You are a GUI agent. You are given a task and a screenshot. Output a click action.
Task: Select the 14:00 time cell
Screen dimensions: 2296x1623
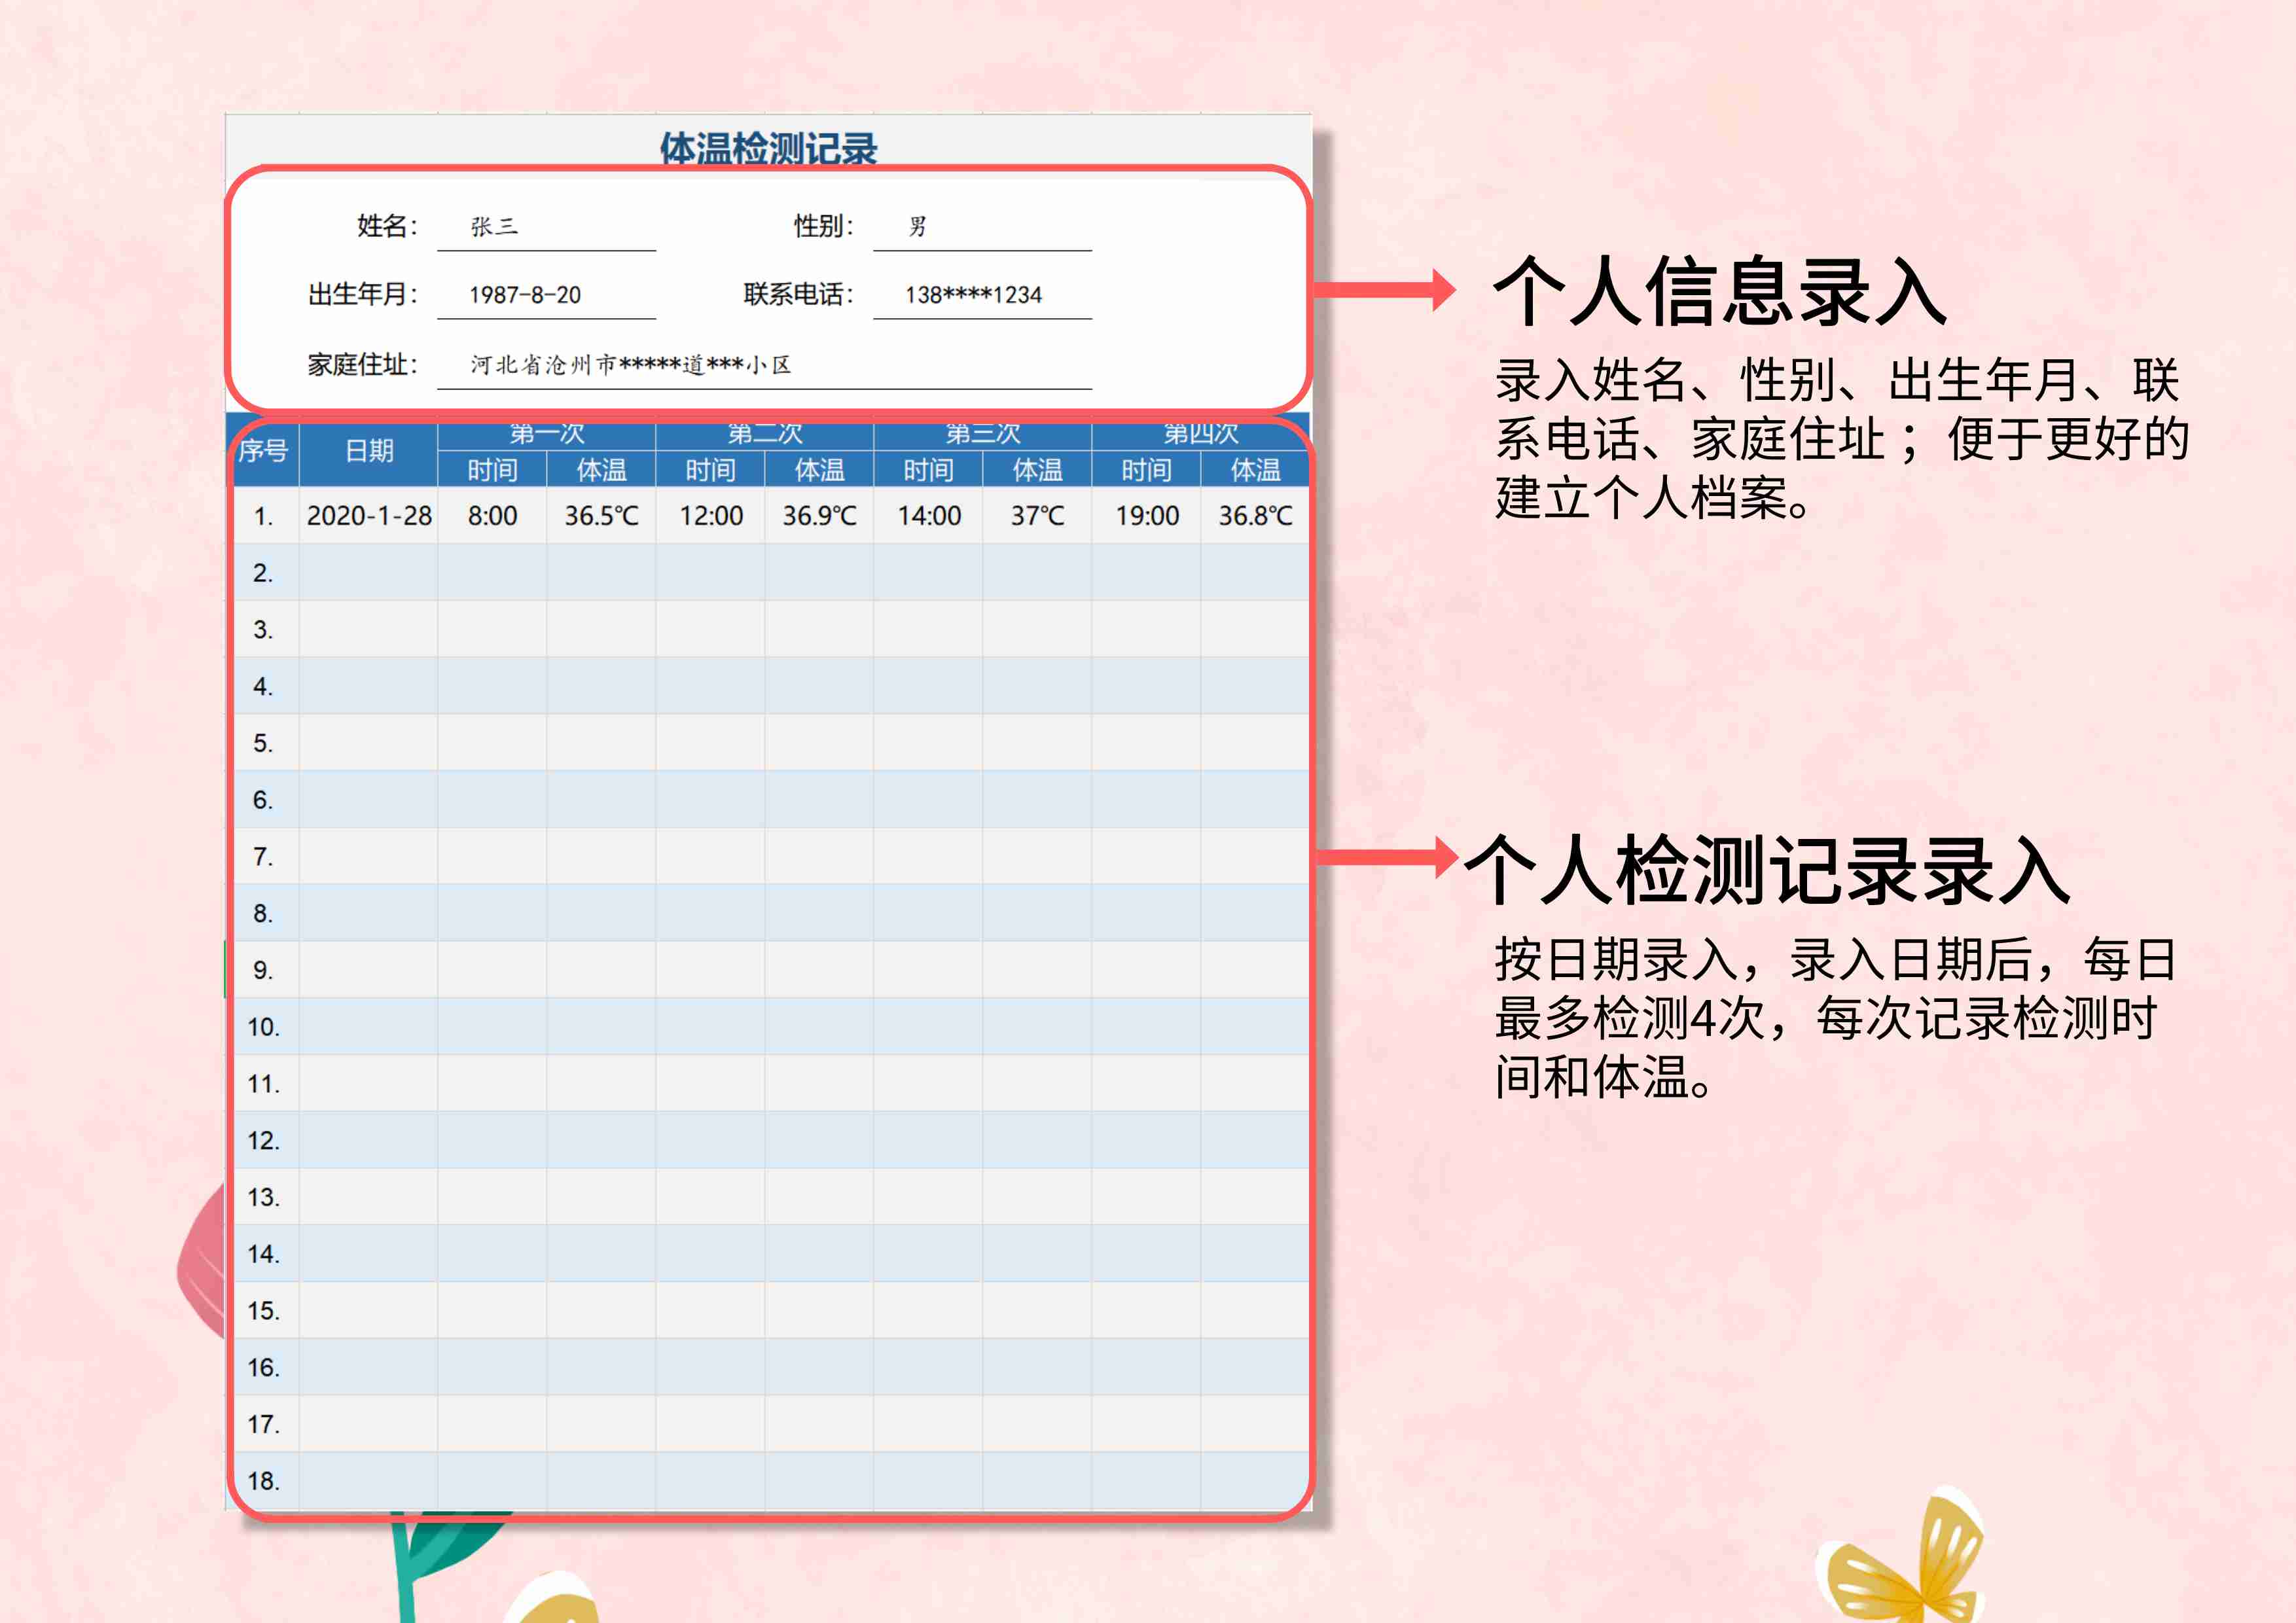tap(929, 516)
